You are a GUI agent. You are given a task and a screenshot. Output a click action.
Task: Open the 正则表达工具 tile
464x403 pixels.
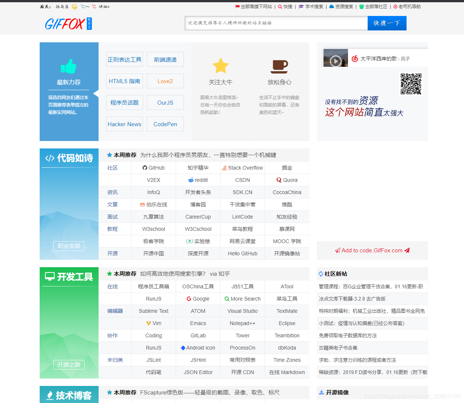pyautogui.click(x=125, y=59)
